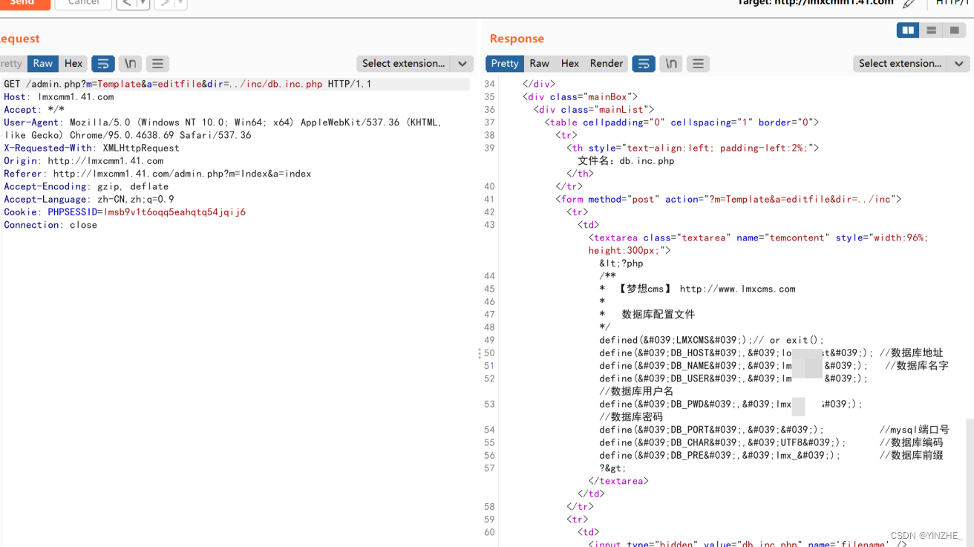Click the 梦想cms http://www.lmxcms.com line
The height and width of the screenshot is (547, 974).
(x=697, y=289)
